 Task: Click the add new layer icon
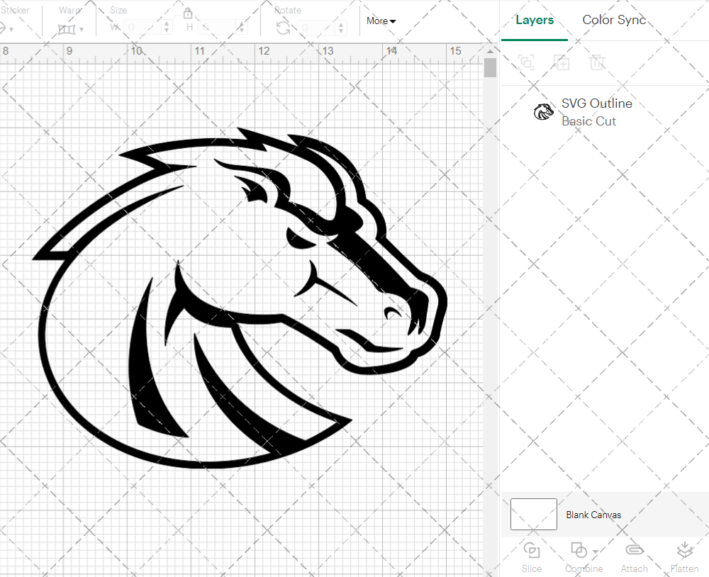point(562,62)
